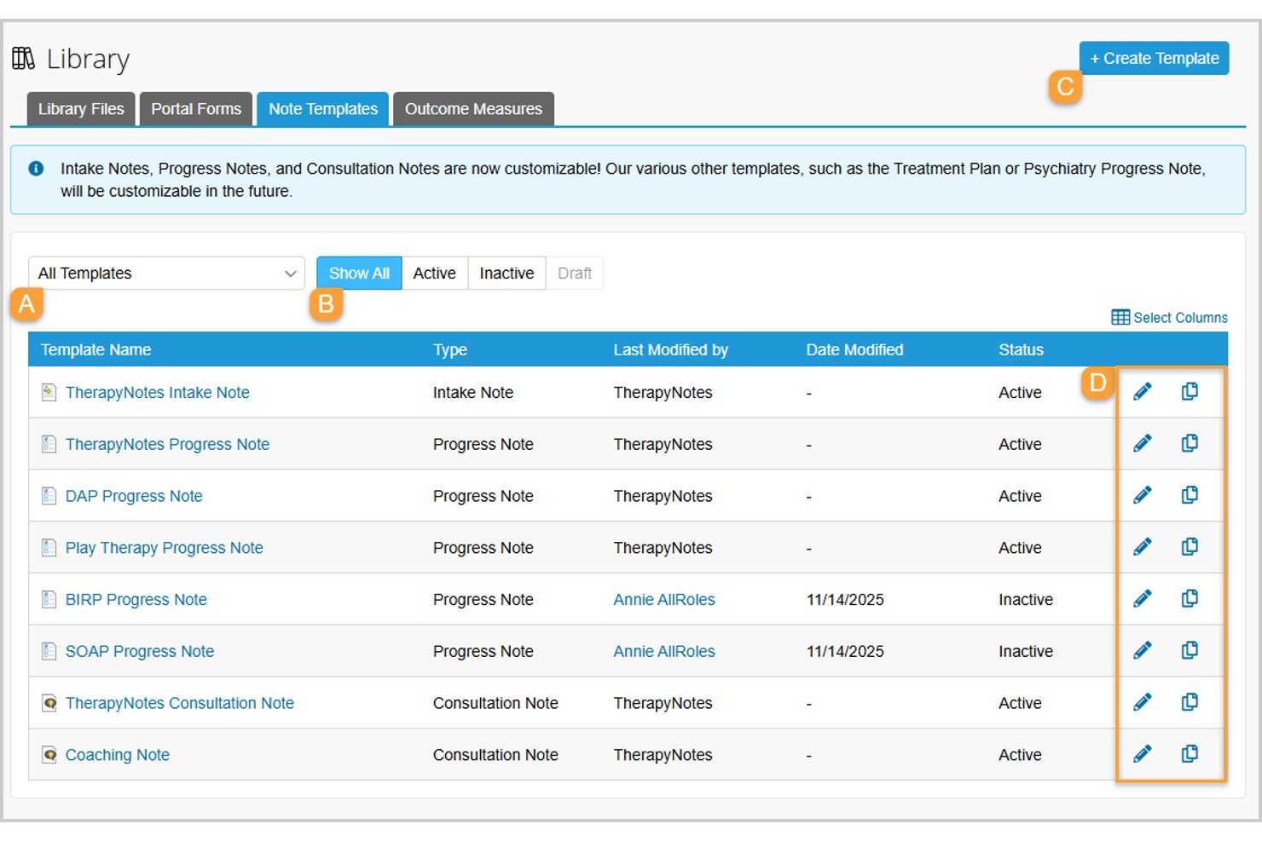1262x841 pixels.
Task: Click the document icon beside TherapyNotes Intake Note
Action: (x=49, y=392)
